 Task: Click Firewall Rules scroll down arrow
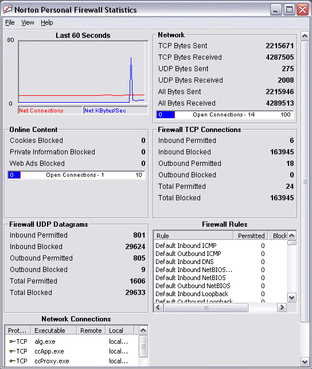[x=292, y=298]
